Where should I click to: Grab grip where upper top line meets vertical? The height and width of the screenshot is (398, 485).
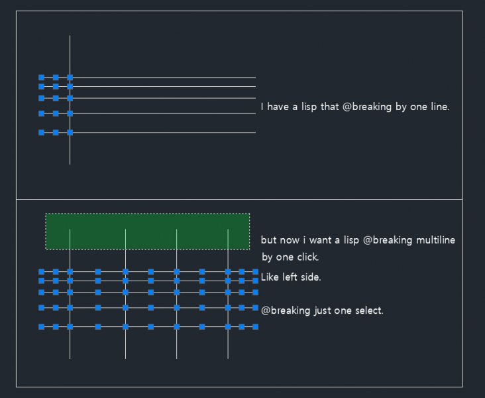[70, 78]
